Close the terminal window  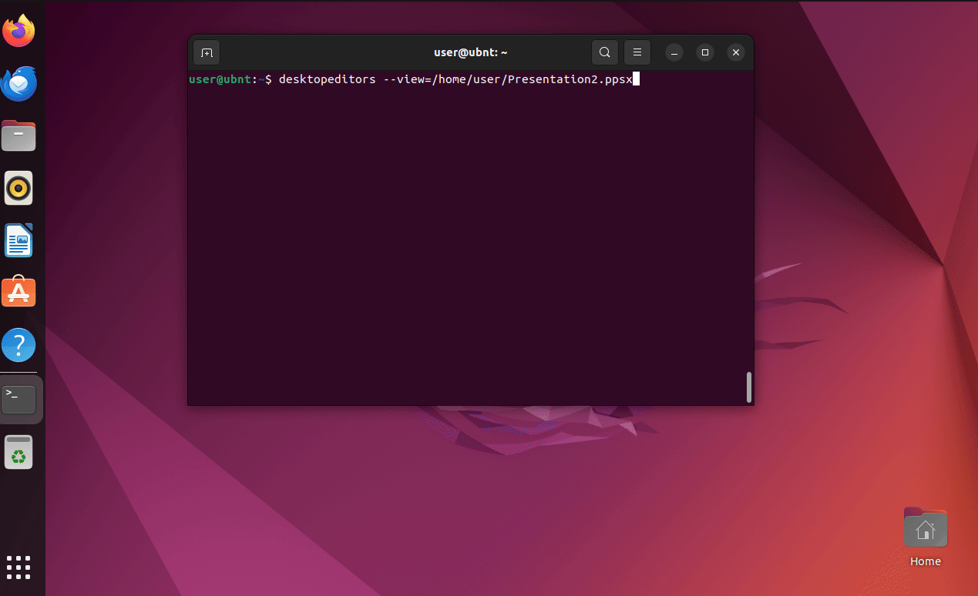pos(736,52)
